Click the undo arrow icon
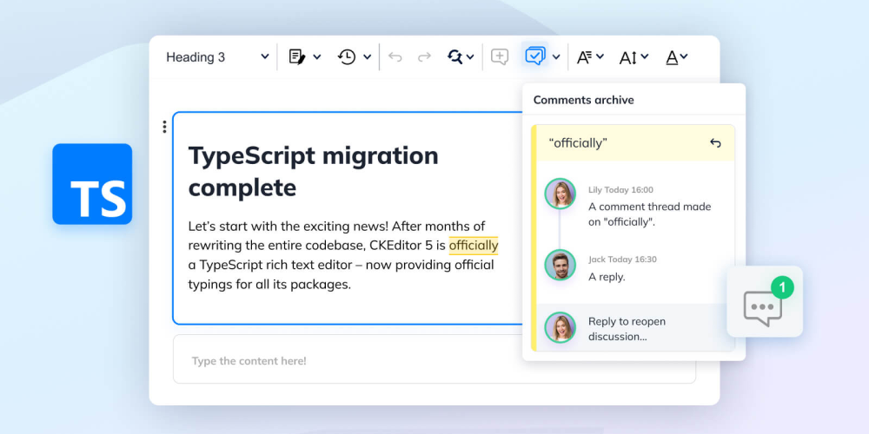Screen dimensions: 869x434 [395, 56]
